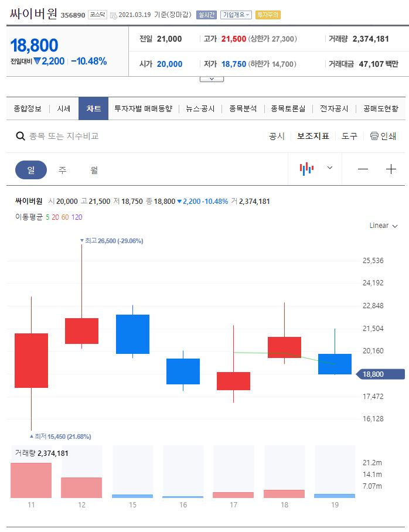
Task: Click the large 18,800 current price
Action: (35, 45)
